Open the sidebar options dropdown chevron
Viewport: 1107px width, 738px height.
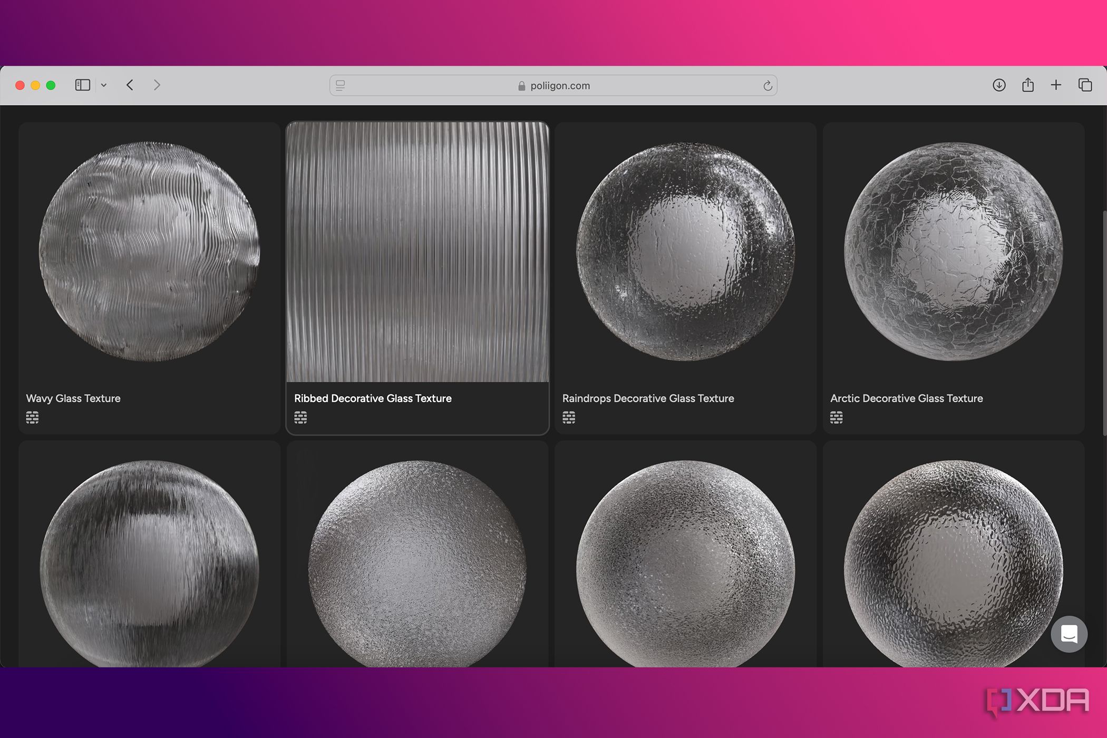104,85
